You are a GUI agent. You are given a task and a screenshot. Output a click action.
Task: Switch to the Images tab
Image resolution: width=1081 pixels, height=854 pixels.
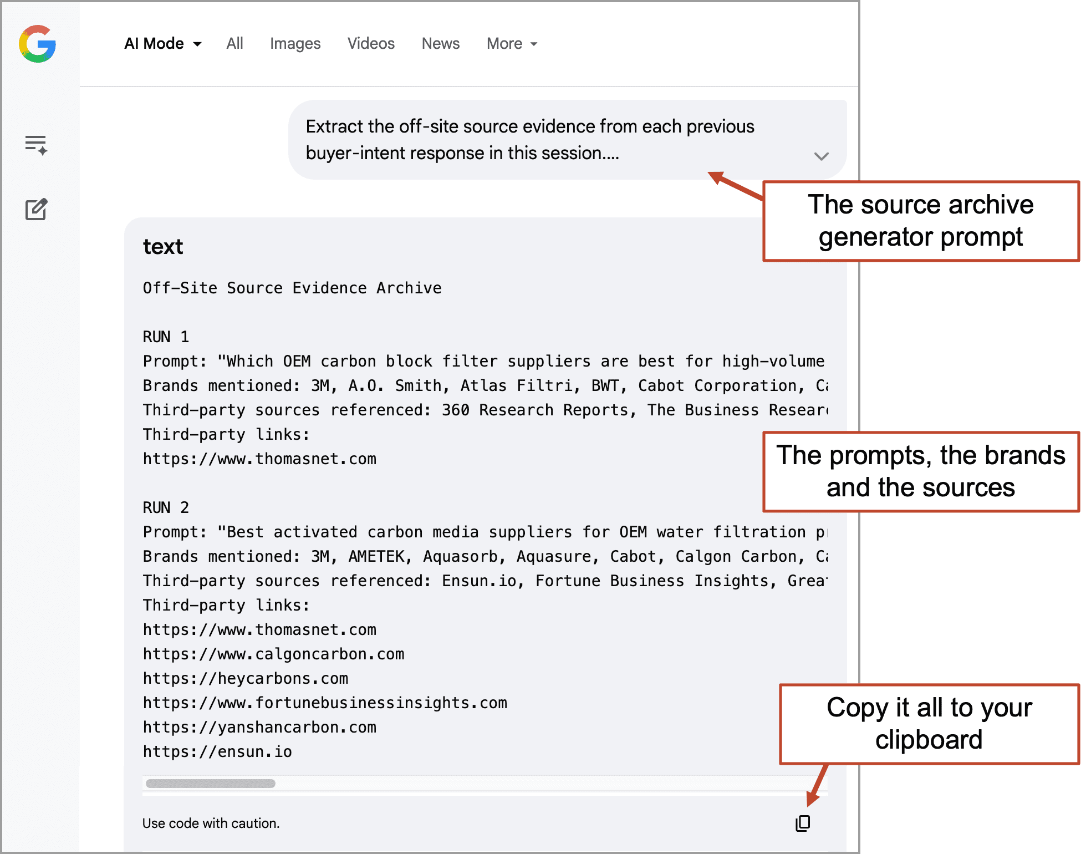point(295,43)
